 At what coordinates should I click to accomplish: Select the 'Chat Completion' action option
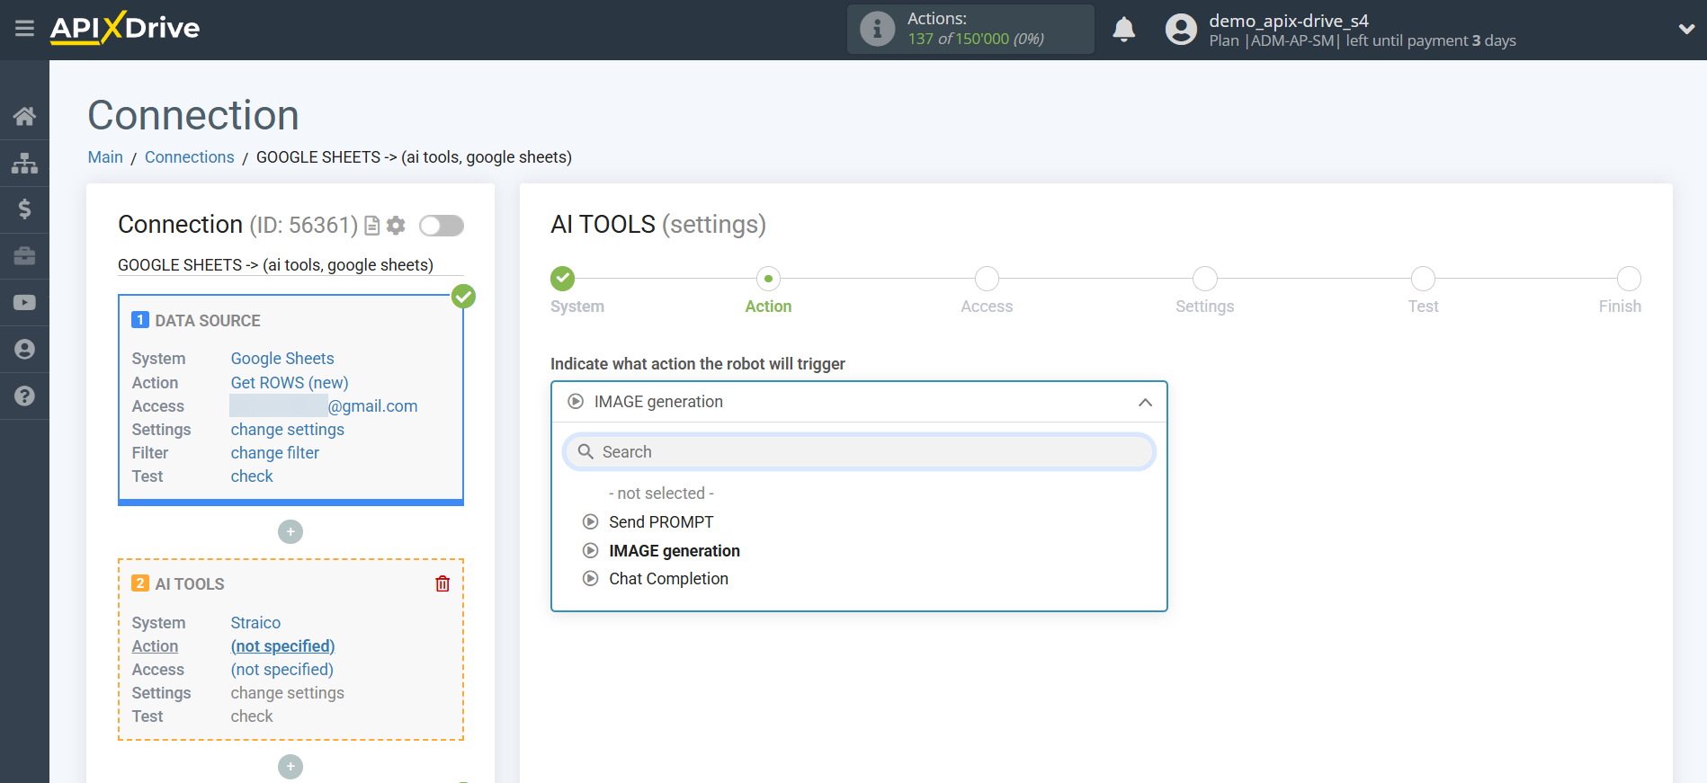click(x=667, y=579)
